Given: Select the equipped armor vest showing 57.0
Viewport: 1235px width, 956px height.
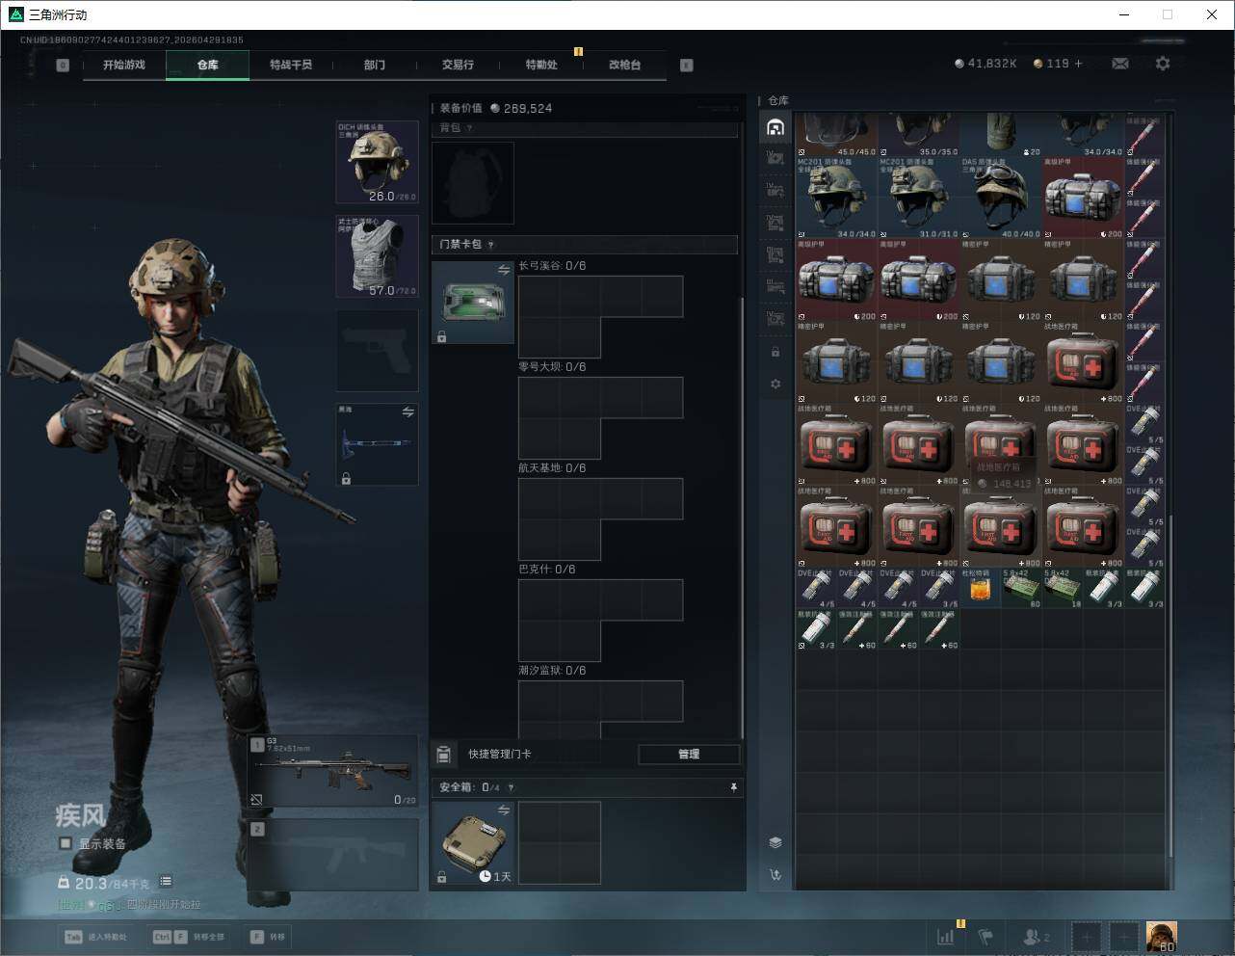Looking at the screenshot, I should click(x=377, y=256).
